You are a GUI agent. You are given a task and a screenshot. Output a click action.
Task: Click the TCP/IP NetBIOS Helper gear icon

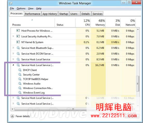coord(20,79)
